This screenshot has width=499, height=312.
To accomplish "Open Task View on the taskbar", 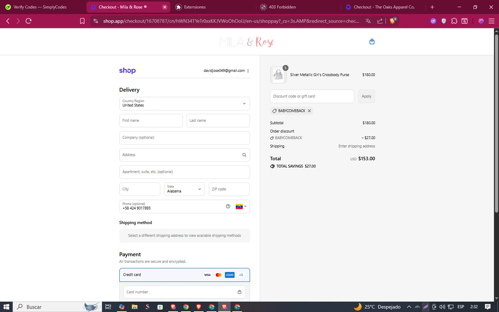I will (x=108, y=307).
